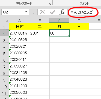Image resolution: width=101 pixels, height=99 pixels.
Task: Select row 11 header
Action: [5, 92]
